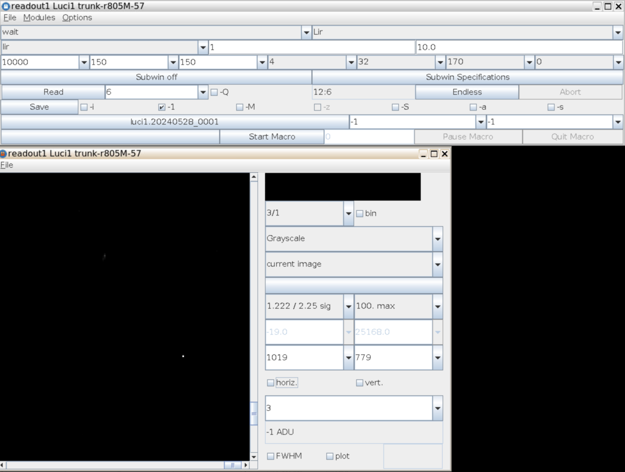
Task: Toggle the horiz. checkbox
Action: 271,383
